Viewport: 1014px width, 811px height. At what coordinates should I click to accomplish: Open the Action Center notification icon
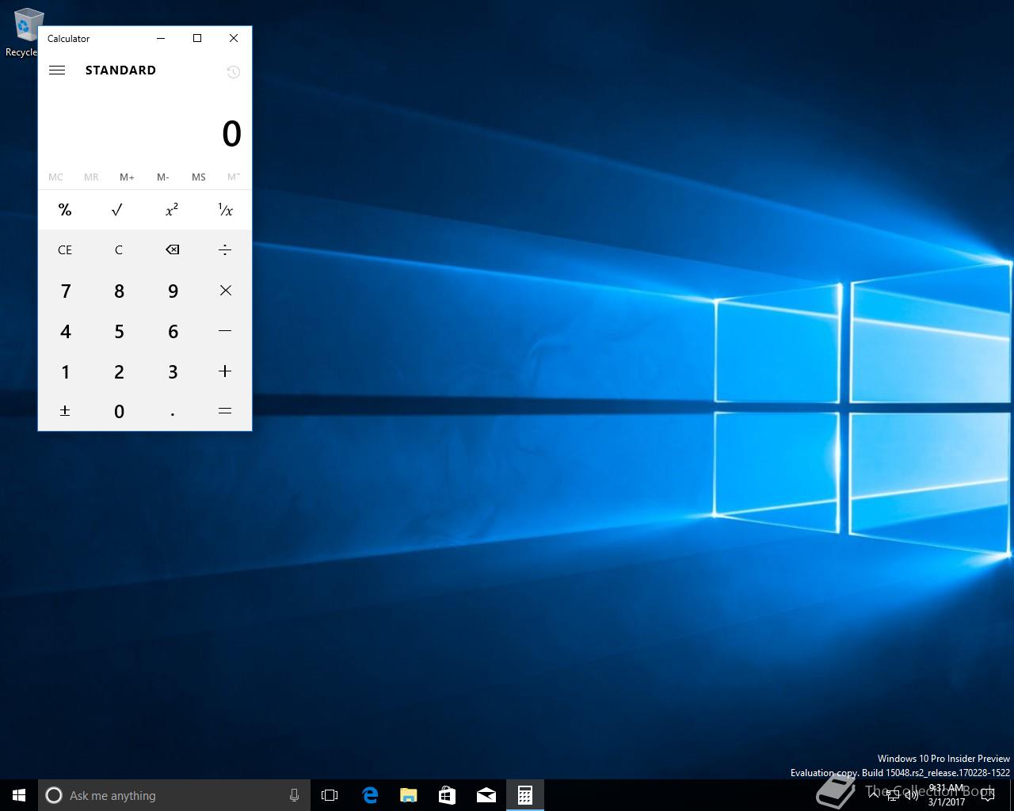[987, 795]
